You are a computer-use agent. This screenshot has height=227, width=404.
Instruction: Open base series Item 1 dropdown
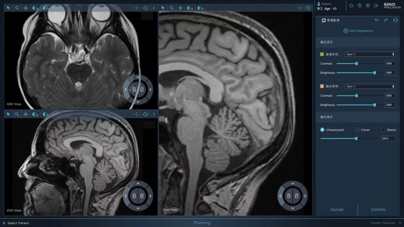click(x=370, y=54)
